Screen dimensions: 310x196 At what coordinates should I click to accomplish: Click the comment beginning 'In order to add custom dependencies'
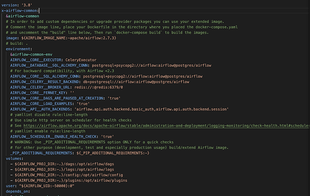click(x=115, y=21)
